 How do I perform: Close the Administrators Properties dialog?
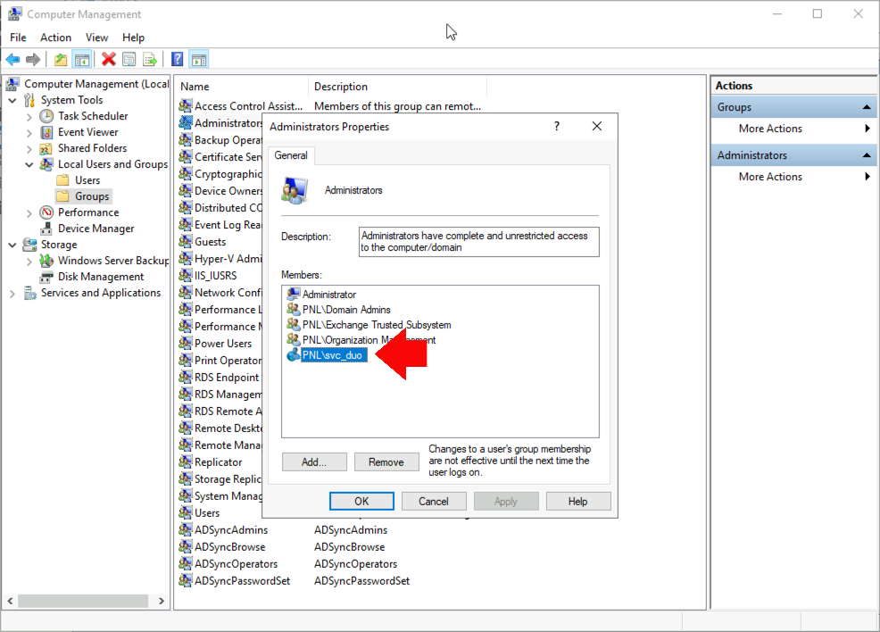tap(597, 126)
